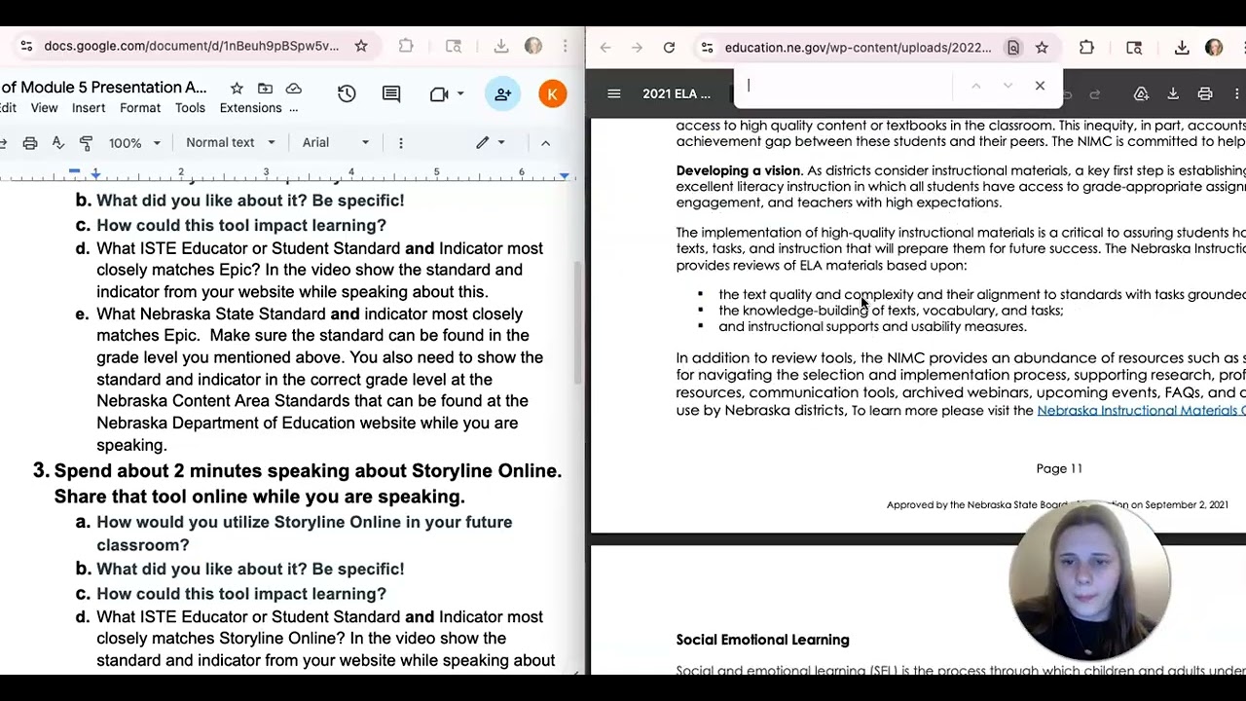Click the '2021 ELA' PDF title
Screen dimensions: 1246x701
[677, 93]
